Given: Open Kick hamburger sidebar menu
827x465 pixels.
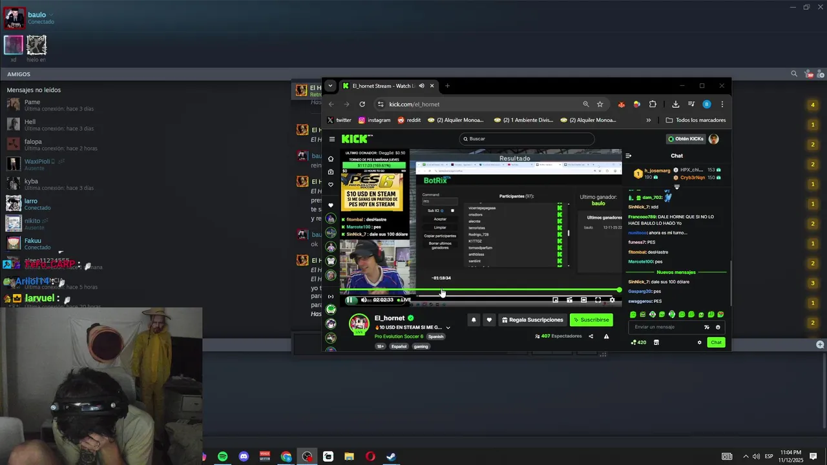Looking at the screenshot, I should pos(332,139).
